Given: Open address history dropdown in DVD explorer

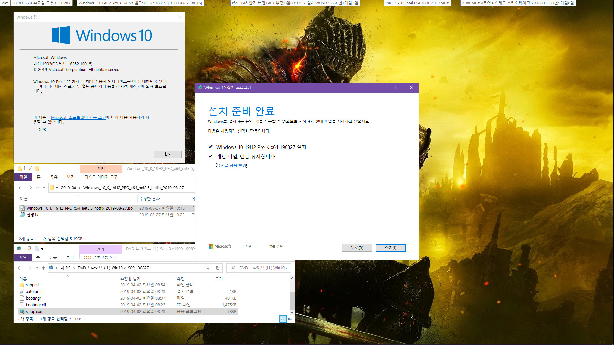Looking at the screenshot, I should click(x=208, y=268).
